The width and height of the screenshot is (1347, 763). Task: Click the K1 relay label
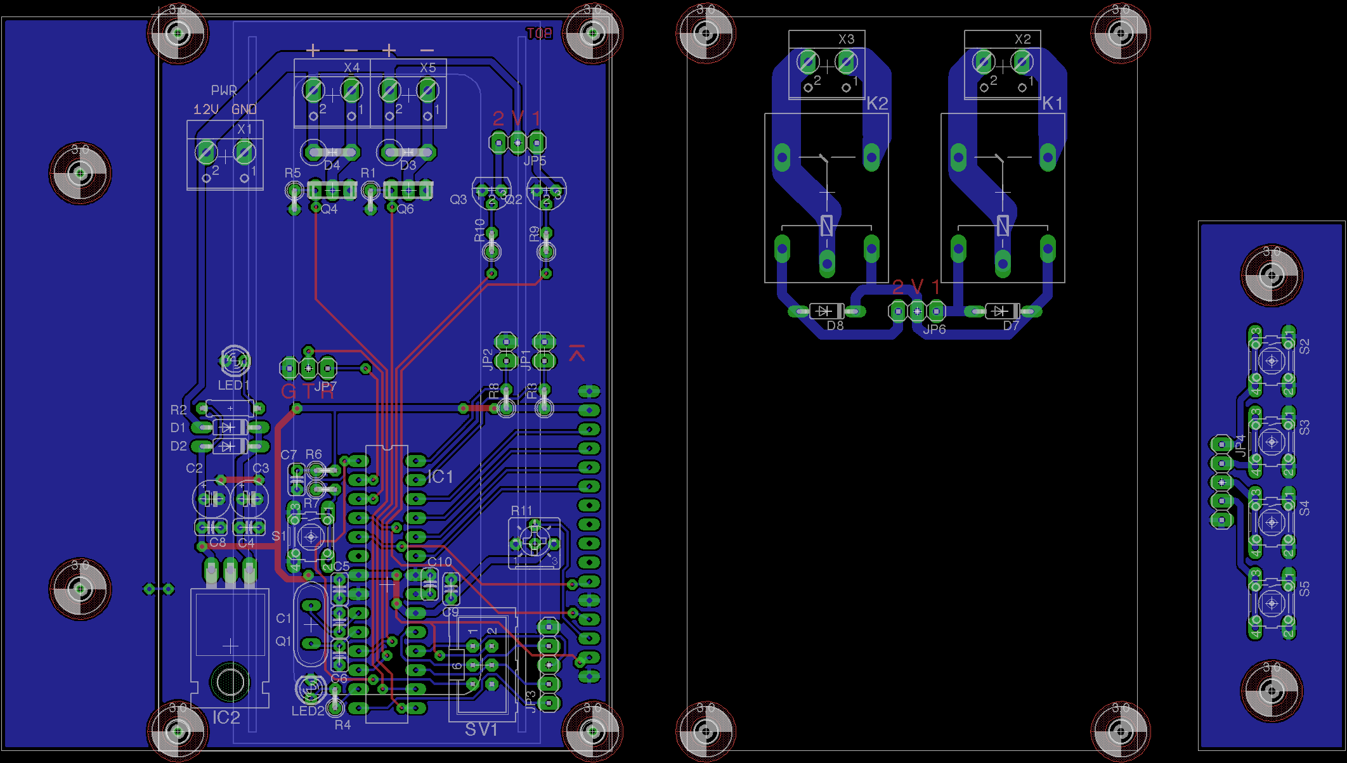1053,103
